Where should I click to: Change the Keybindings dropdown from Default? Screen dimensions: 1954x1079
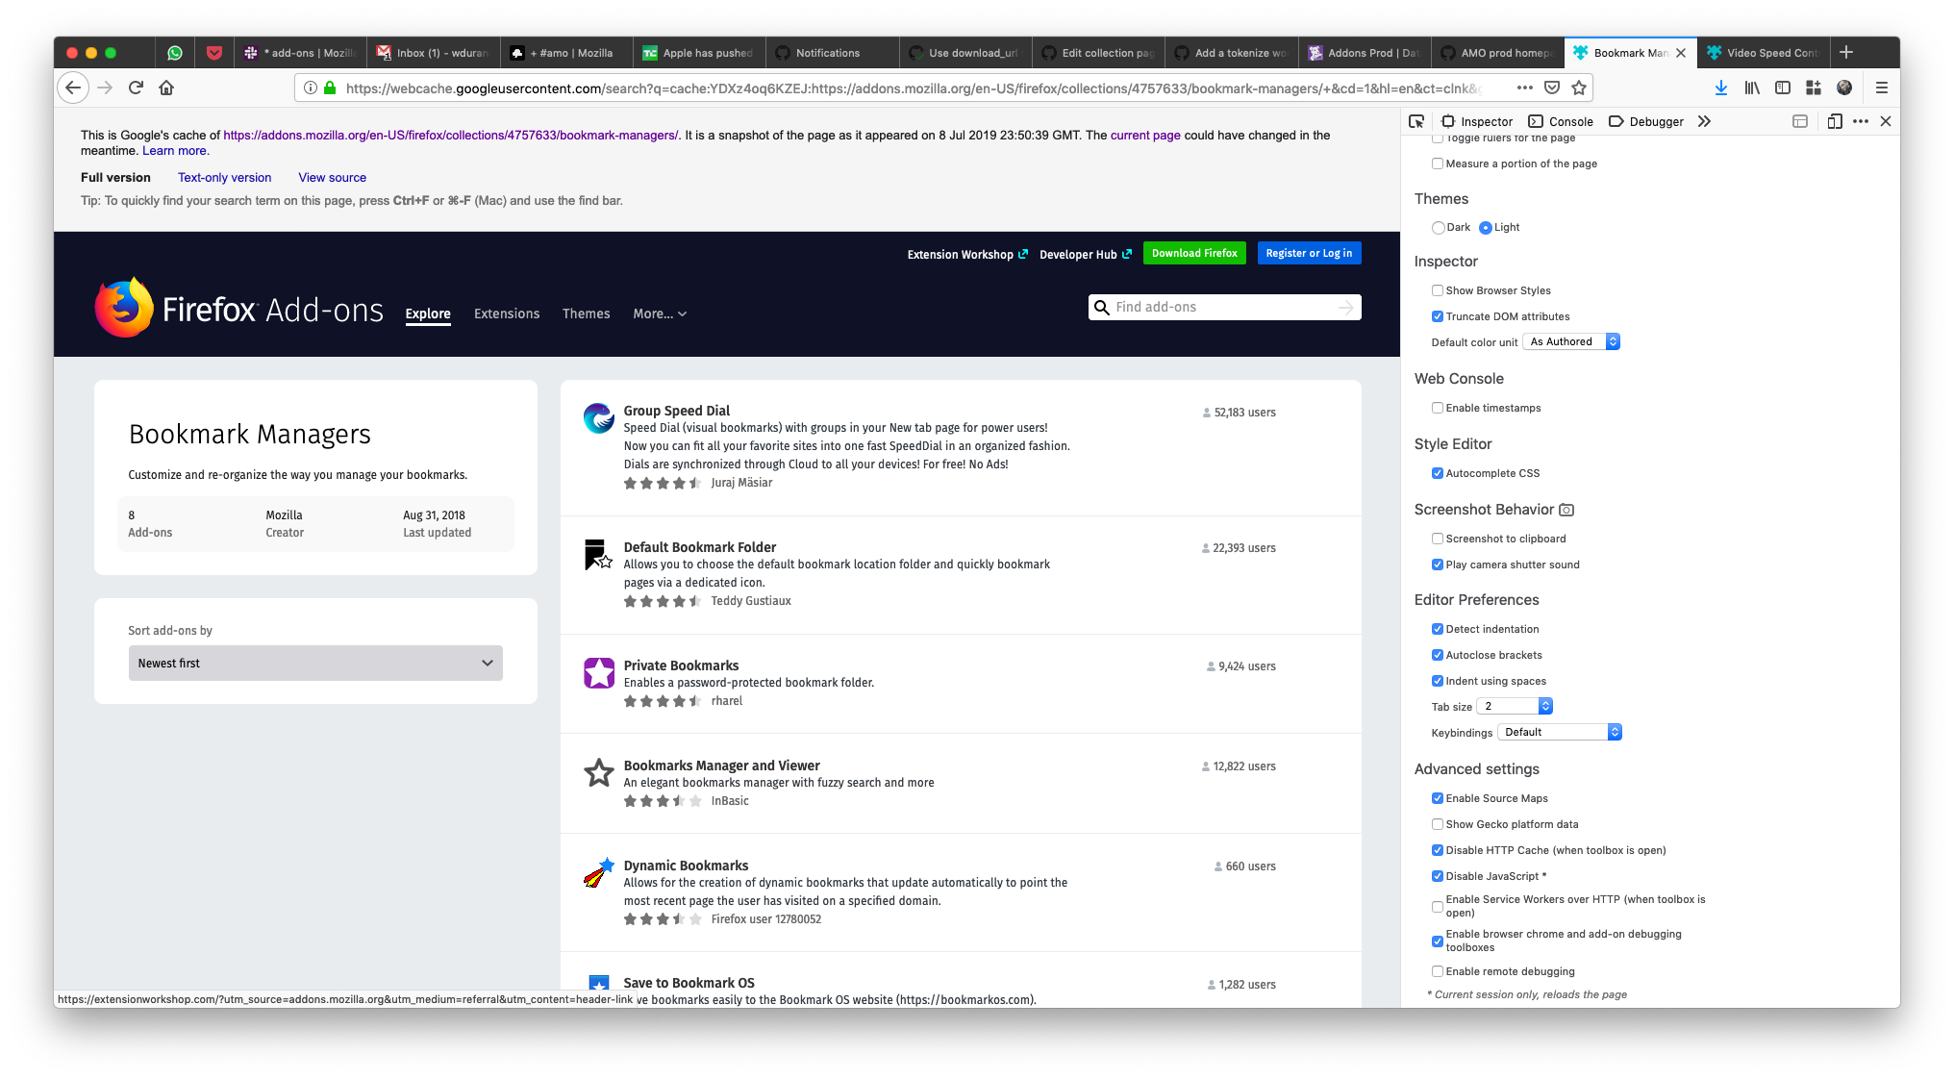click(x=1559, y=732)
